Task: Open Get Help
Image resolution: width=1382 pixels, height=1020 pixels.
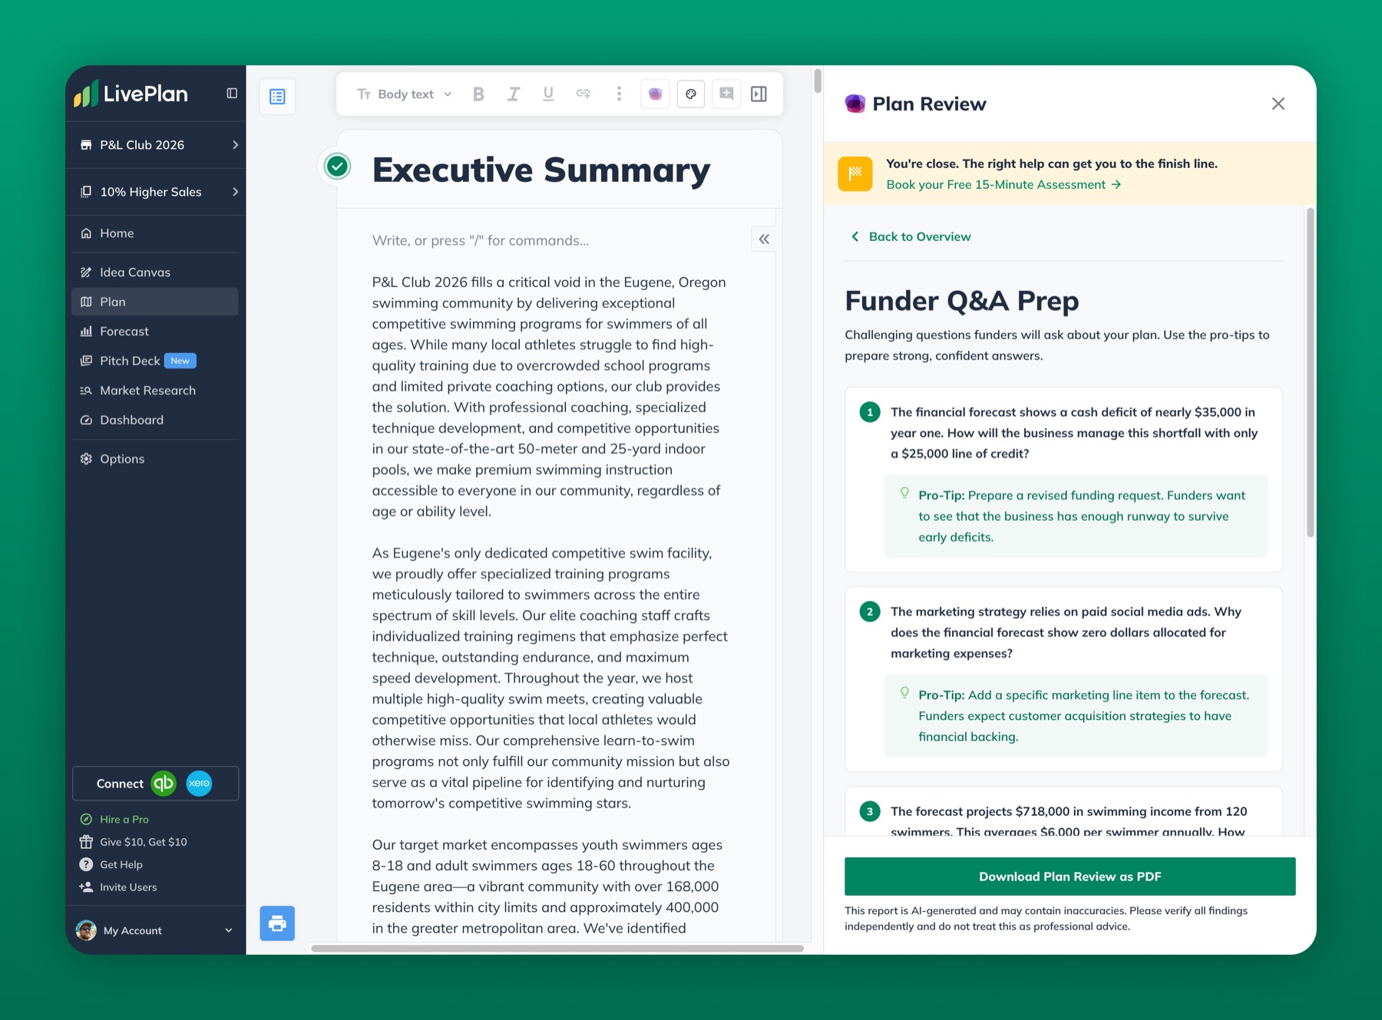Action: tap(111, 865)
